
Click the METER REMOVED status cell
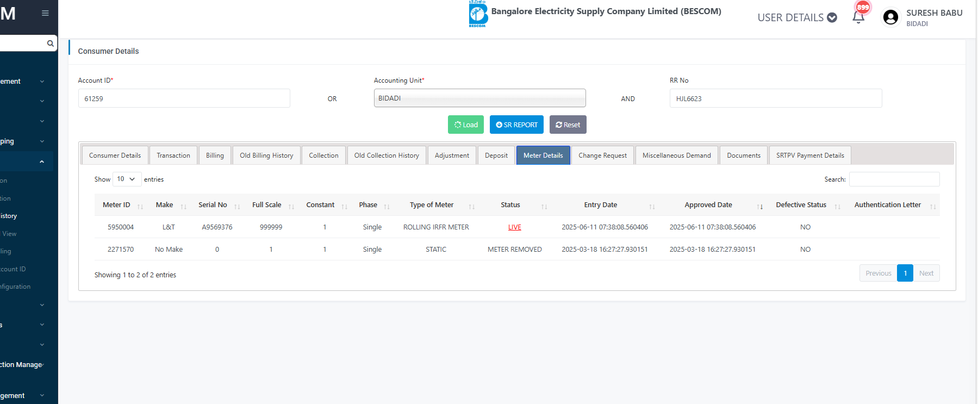(x=515, y=250)
